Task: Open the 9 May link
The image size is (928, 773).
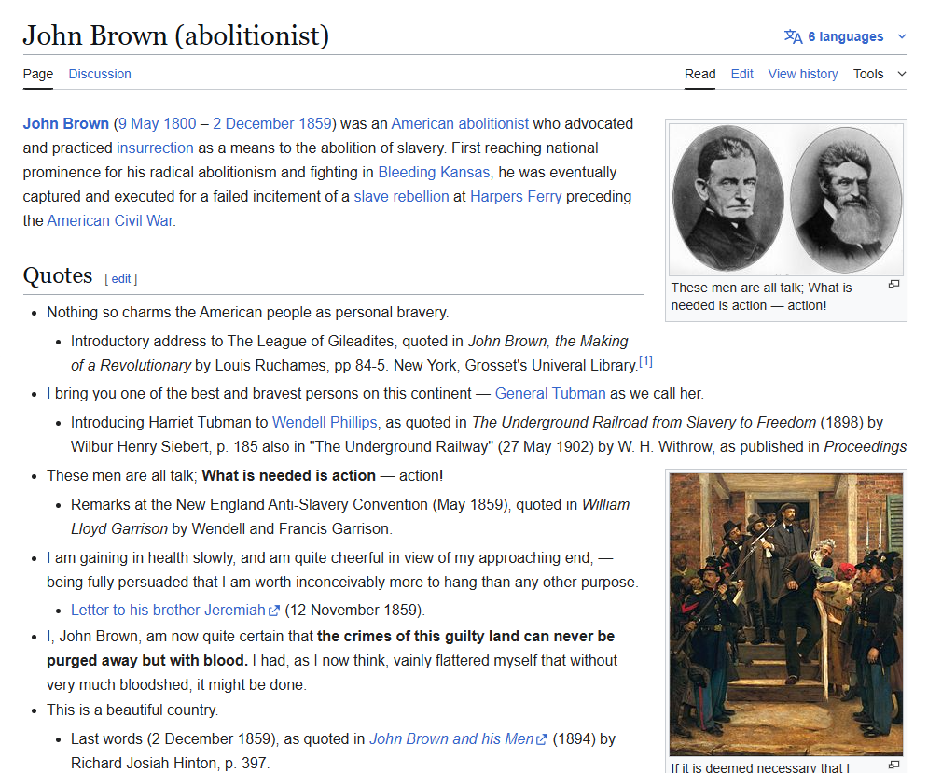Action: point(140,124)
